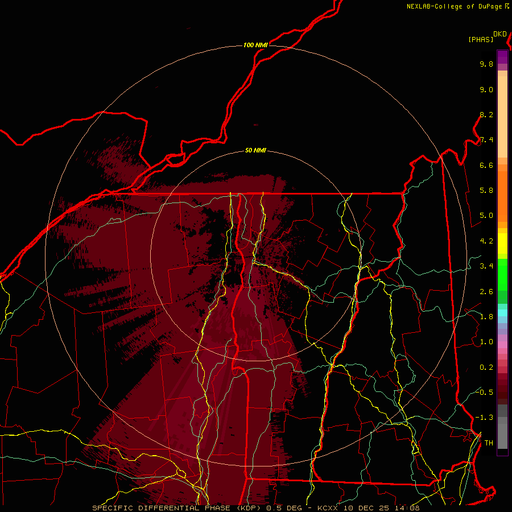This screenshot has height=512, width=512.
Task: Click the 100 NMI range ring label
Action: 255,45
